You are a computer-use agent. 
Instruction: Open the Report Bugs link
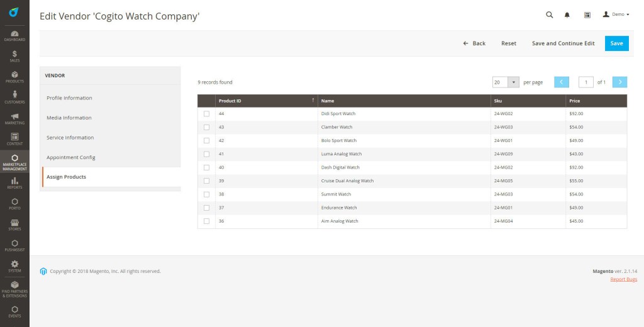[623, 279]
